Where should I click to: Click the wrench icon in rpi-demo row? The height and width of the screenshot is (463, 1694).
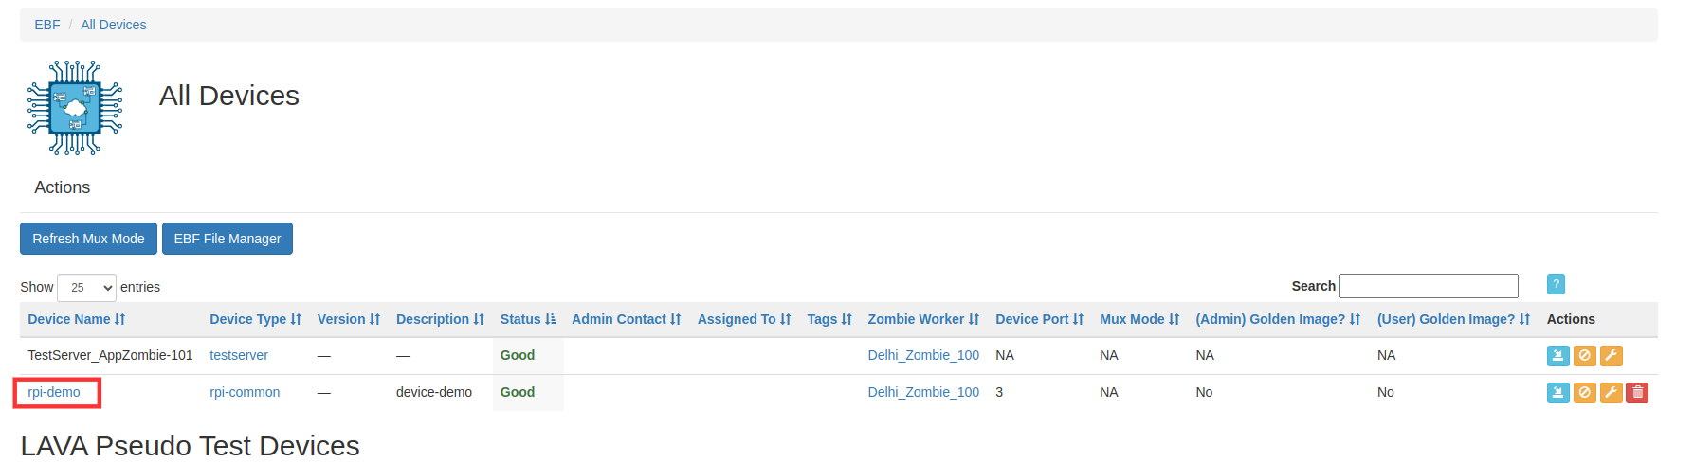[x=1611, y=392]
